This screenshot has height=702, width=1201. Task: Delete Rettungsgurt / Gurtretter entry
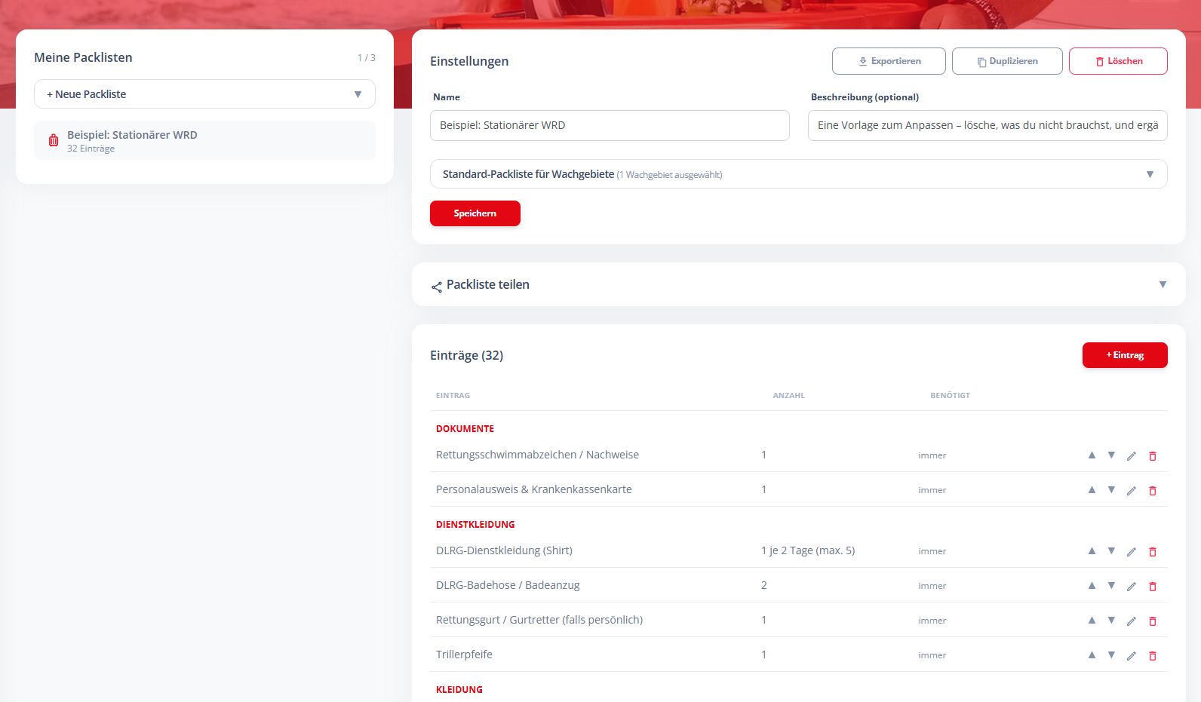coord(1153,621)
